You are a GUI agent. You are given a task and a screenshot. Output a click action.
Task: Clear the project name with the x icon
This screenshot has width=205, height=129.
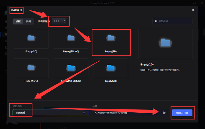[x=84, y=113]
